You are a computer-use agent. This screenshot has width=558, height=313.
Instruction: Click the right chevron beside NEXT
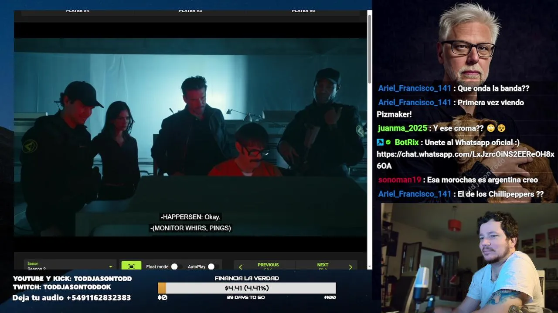(350, 267)
